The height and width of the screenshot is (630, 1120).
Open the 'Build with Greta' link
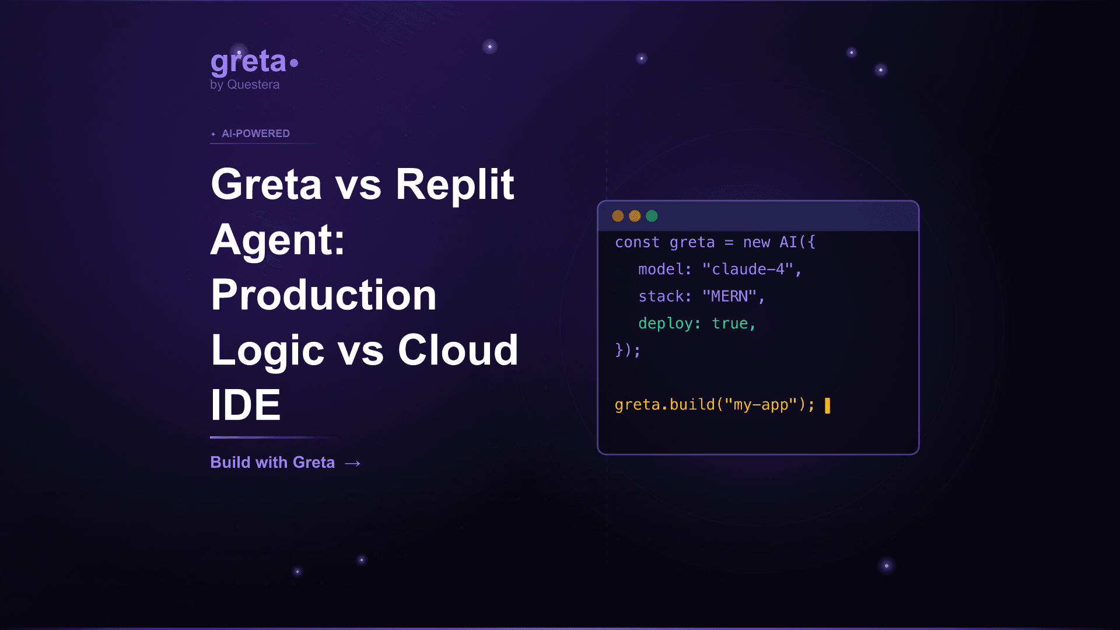285,463
